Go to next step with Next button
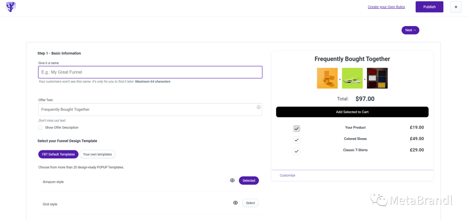This screenshot has height=220, width=468. coord(410,30)
